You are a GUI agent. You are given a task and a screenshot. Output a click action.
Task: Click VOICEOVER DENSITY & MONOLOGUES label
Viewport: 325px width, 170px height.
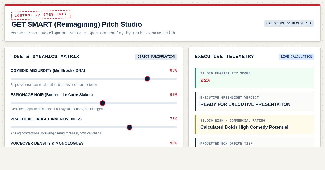coord(47,143)
